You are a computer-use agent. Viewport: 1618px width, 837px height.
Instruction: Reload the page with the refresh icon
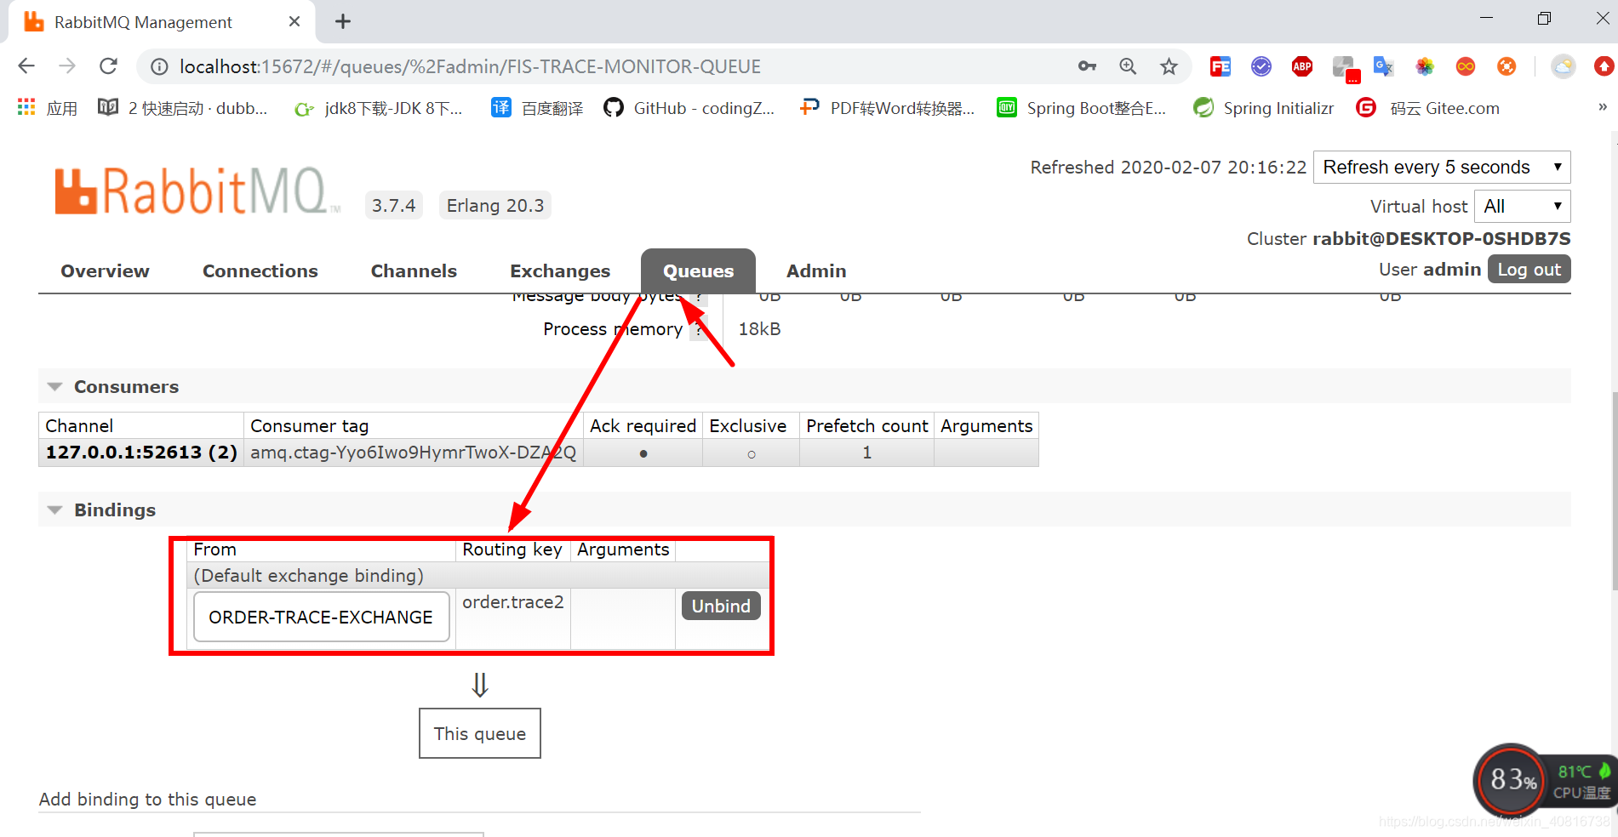click(x=108, y=66)
